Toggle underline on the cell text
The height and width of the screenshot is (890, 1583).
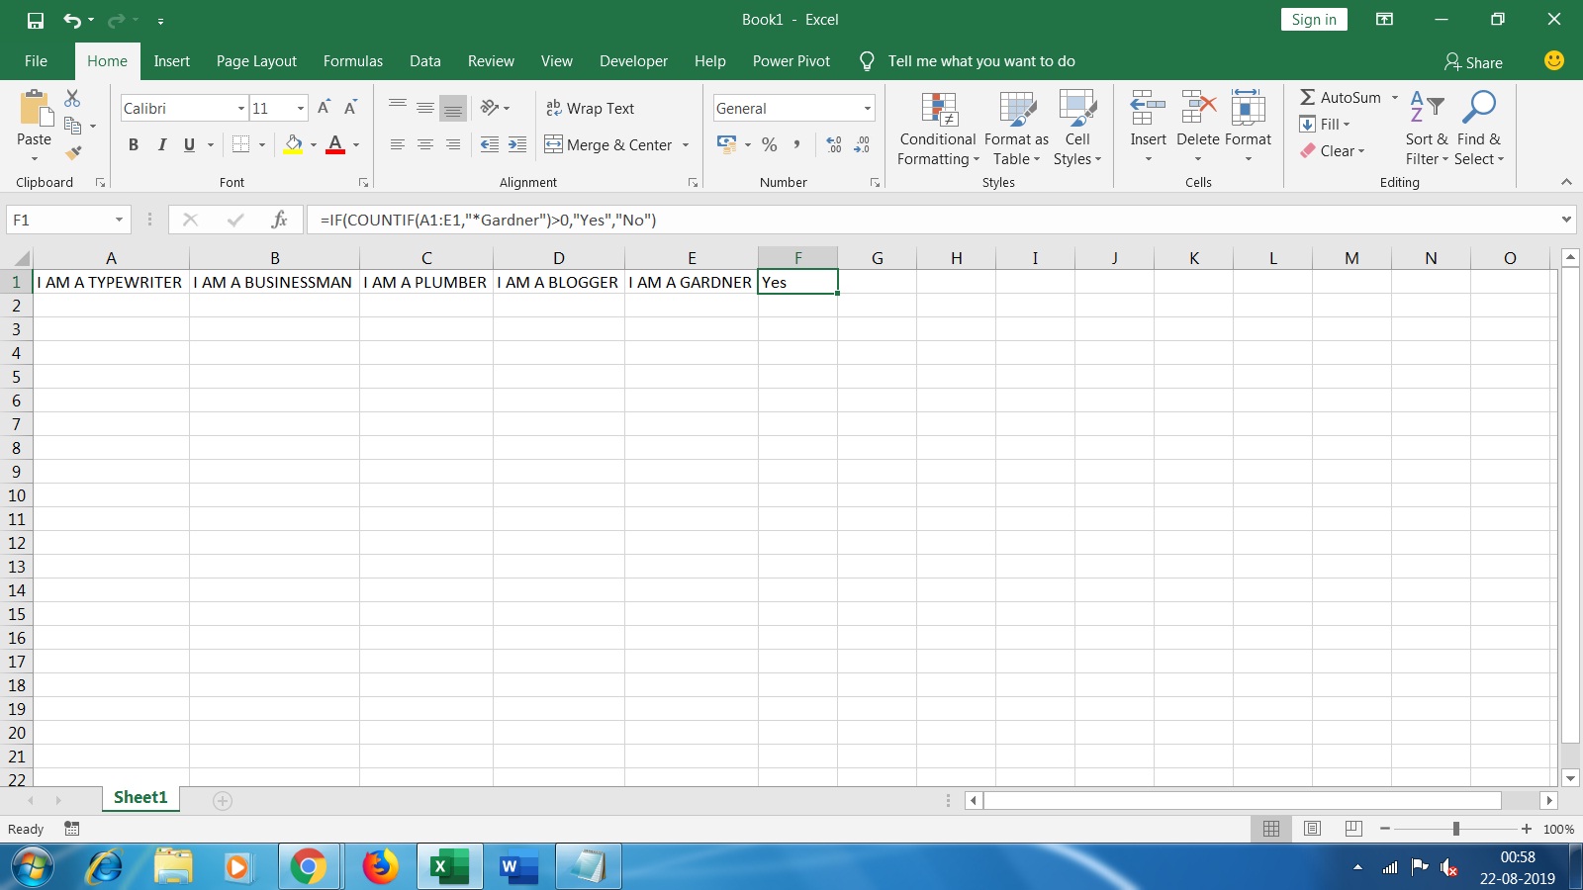(x=187, y=144)
